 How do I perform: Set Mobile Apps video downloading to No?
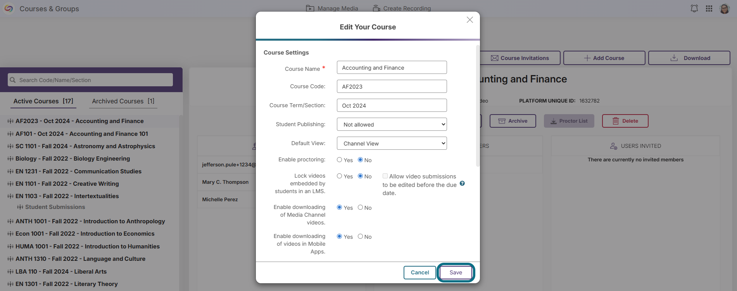[x=360, y=236]
